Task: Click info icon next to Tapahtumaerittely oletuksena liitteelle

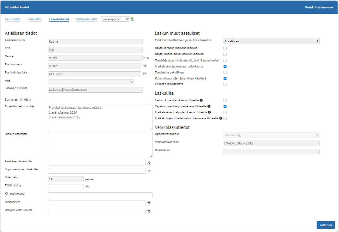Action: coord(209,106)
